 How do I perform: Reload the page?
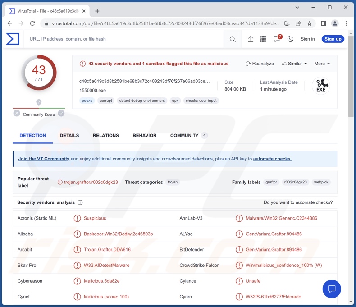pyautogui.click(x=32, y=23)
